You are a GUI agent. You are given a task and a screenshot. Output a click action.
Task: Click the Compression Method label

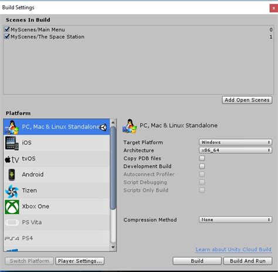pos(150,220)
